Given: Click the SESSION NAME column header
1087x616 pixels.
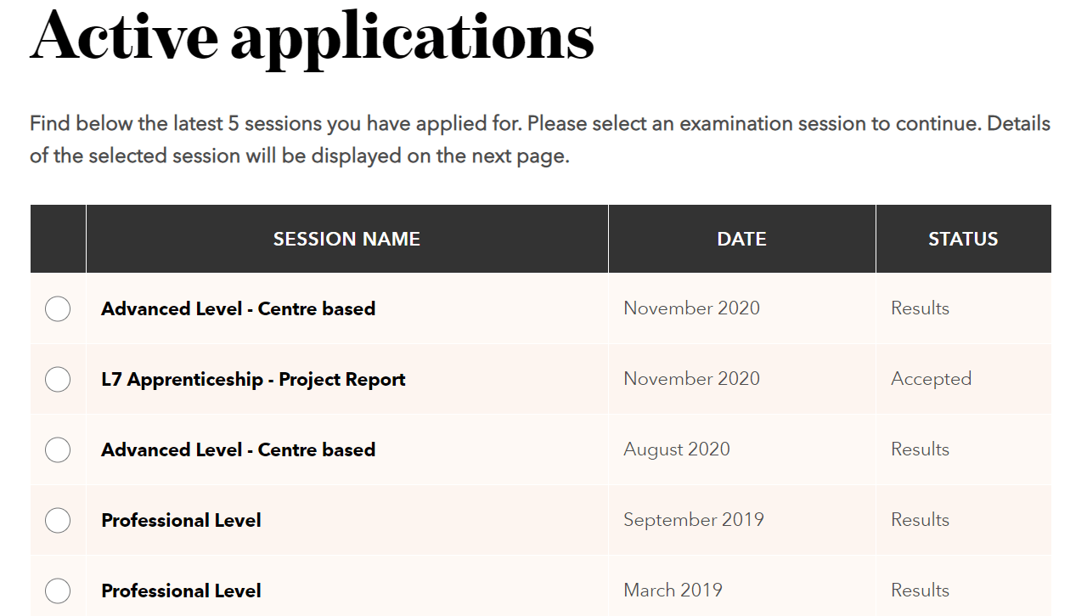Looking at the screenshot, I should click(x=346, y=240).
